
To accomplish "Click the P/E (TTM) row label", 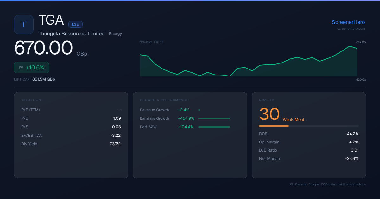I will (30, 110).
